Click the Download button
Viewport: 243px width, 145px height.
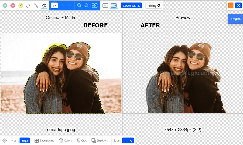click(x=131, y=5)
